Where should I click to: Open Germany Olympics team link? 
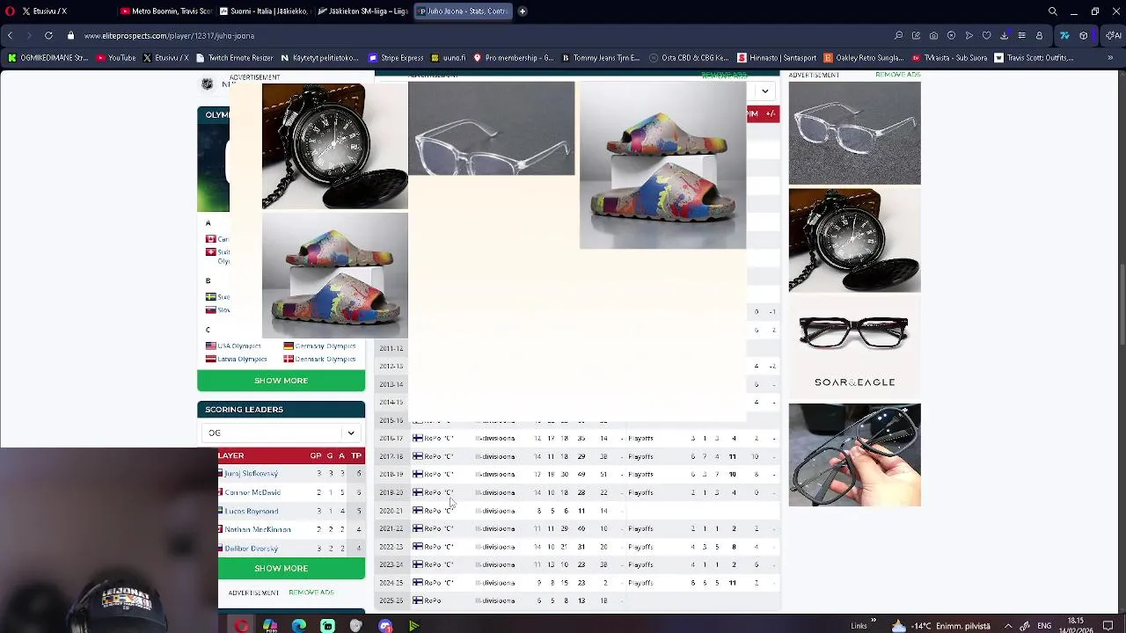tap(325, 346)
